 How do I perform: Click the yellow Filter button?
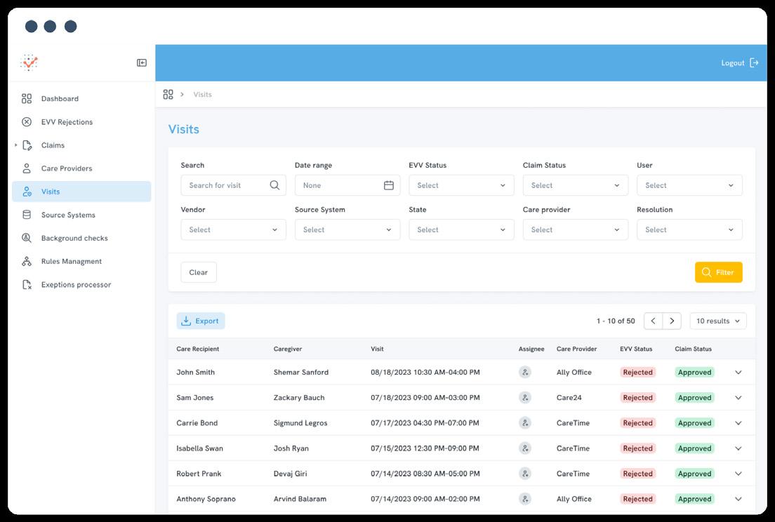point(719,272)
